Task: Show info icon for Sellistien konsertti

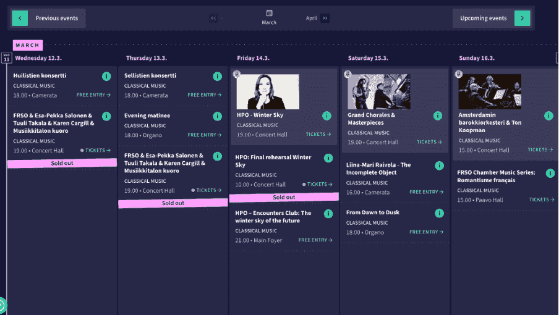Action: click(218, 76)
